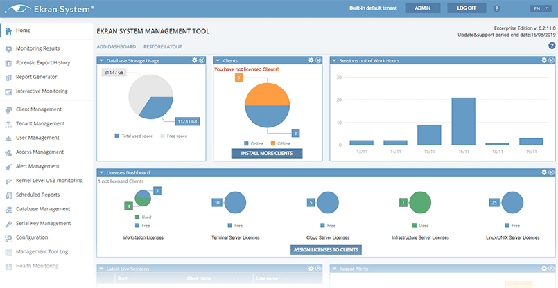Close the Licenses Dashboard widget
Viewport: 558px width, 288px height.
[551, 172]
